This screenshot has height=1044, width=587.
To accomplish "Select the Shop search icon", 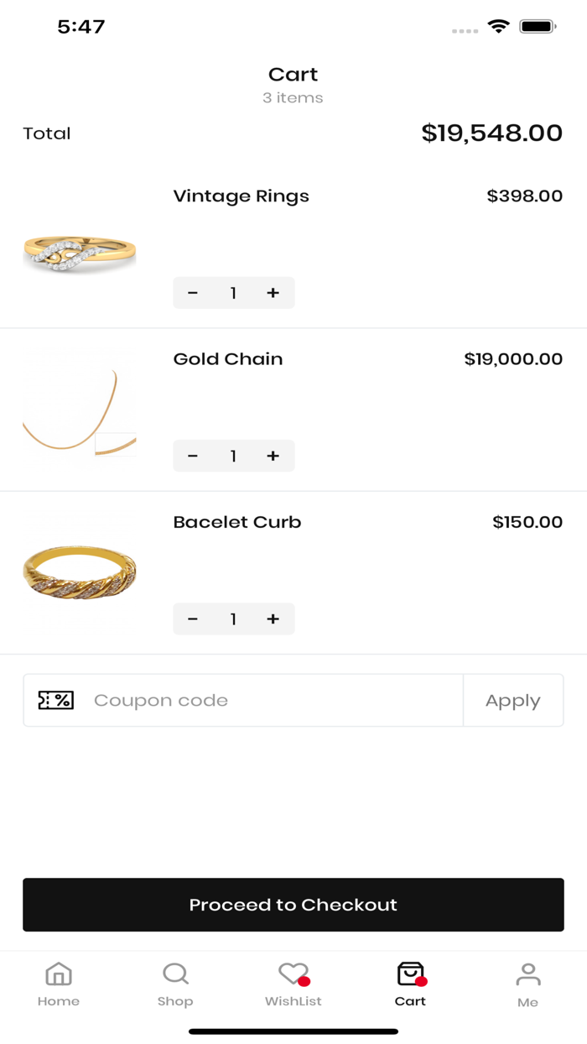I will pos(175,974).
